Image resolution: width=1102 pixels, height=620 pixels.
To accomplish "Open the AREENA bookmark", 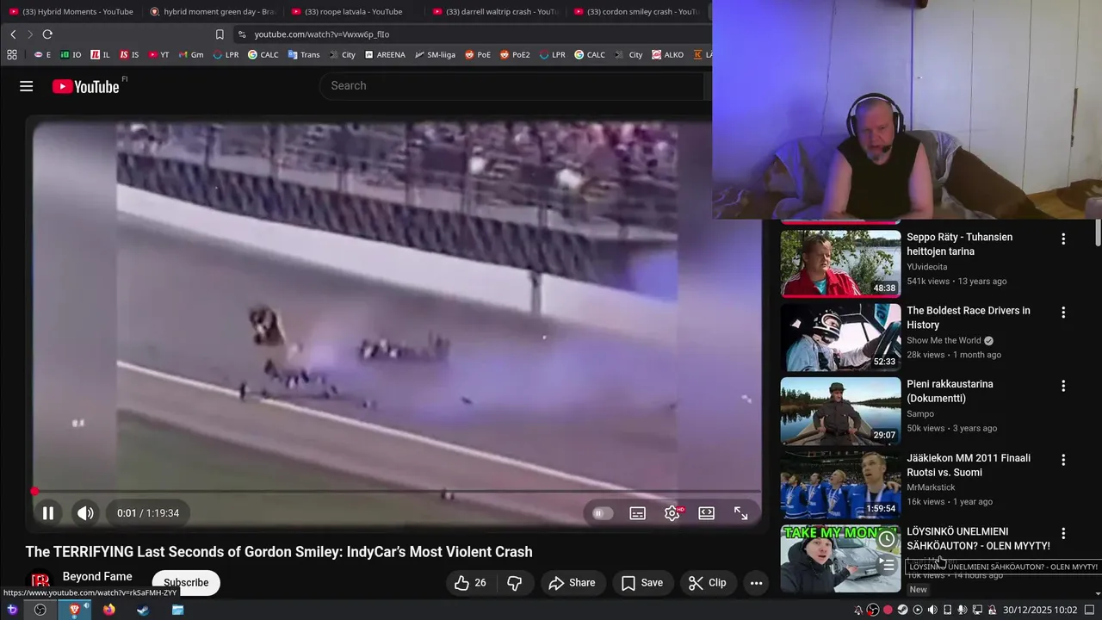I will [x=385, y=54].
